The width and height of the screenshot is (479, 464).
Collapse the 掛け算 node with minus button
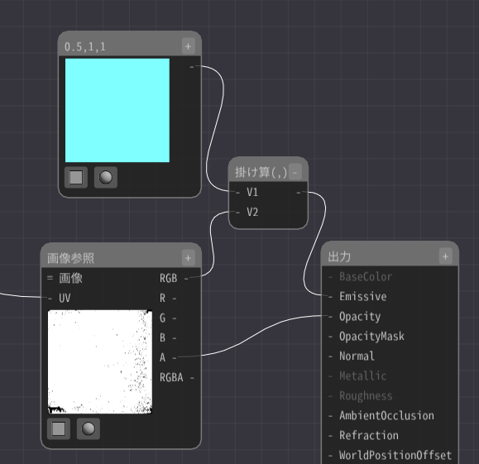pyautogui.click(x=295, y=172)
